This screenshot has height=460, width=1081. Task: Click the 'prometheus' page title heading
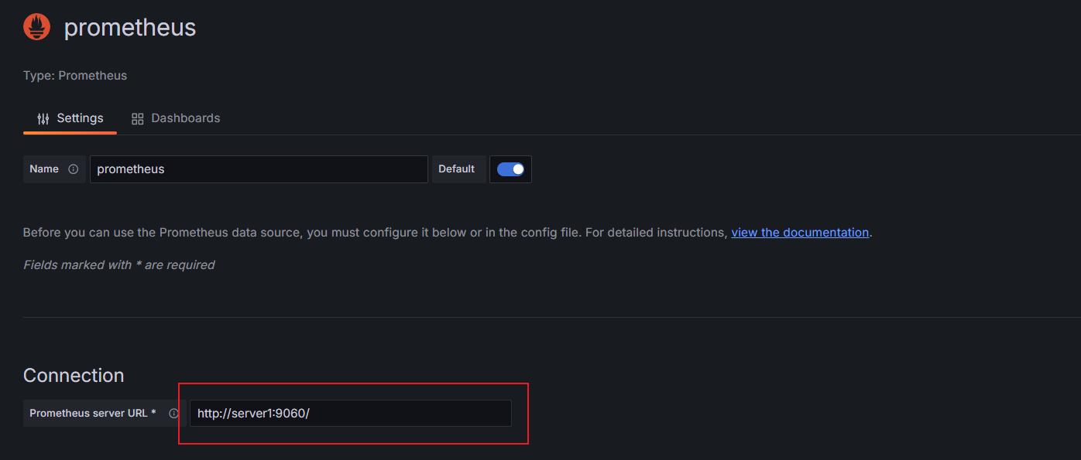(x=130, y=28)
